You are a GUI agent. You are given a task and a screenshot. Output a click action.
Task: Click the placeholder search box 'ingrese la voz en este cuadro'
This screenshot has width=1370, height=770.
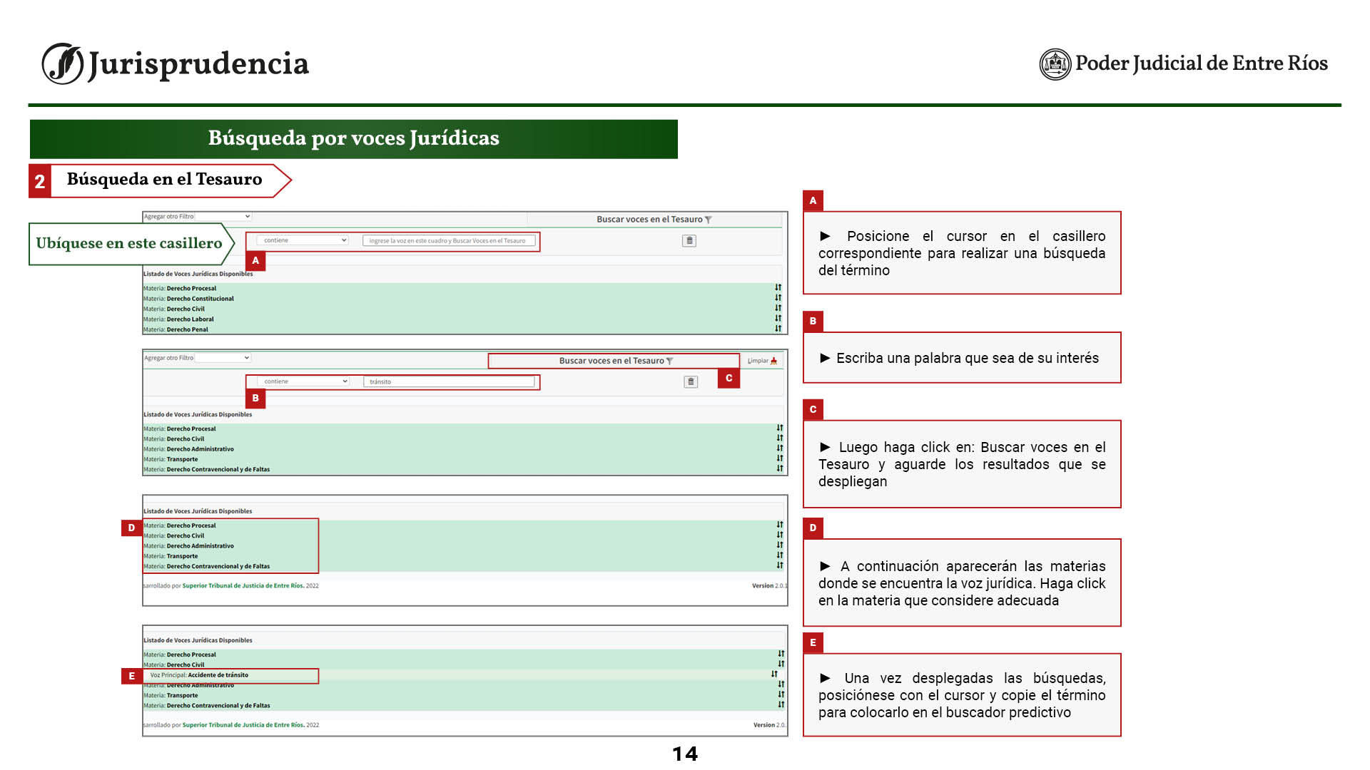click(x=449, y=241)
